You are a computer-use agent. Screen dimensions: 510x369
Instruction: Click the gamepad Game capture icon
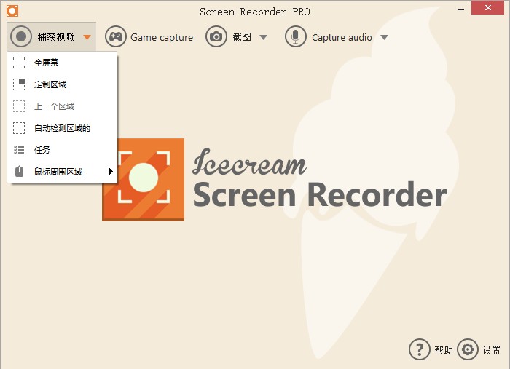[115, 36]
